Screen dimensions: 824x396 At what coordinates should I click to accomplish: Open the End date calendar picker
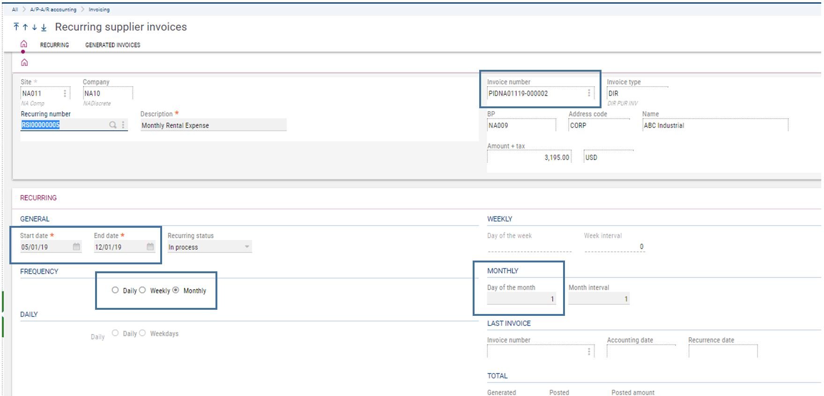[150, 247]
